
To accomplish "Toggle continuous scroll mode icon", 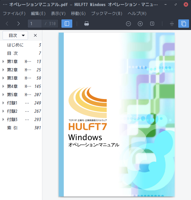I will click(172, 24).
